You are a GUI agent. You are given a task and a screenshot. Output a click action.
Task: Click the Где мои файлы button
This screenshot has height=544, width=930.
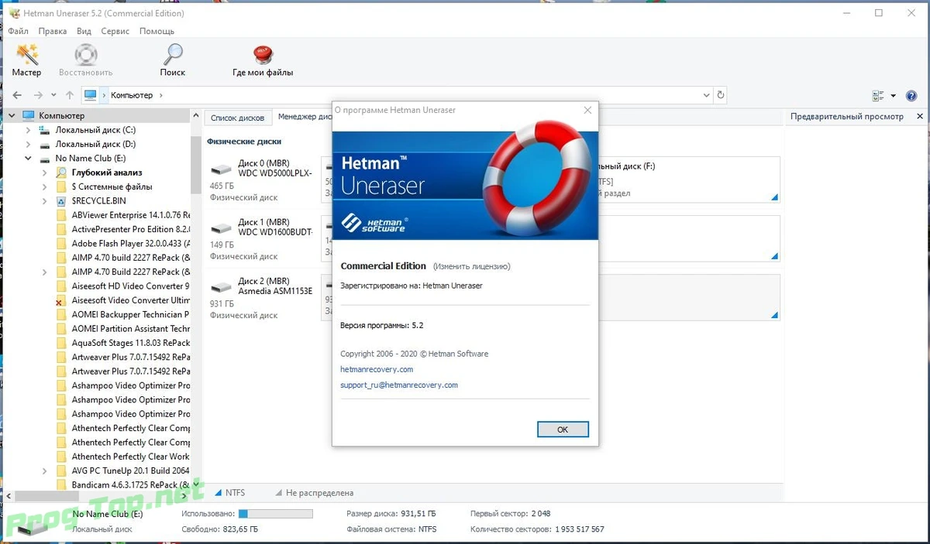[x=263, y=60]
